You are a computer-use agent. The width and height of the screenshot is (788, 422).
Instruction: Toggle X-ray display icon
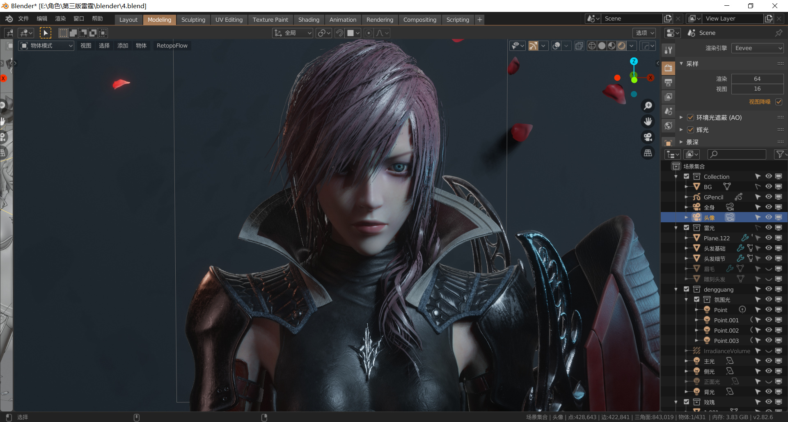[579, 46]
